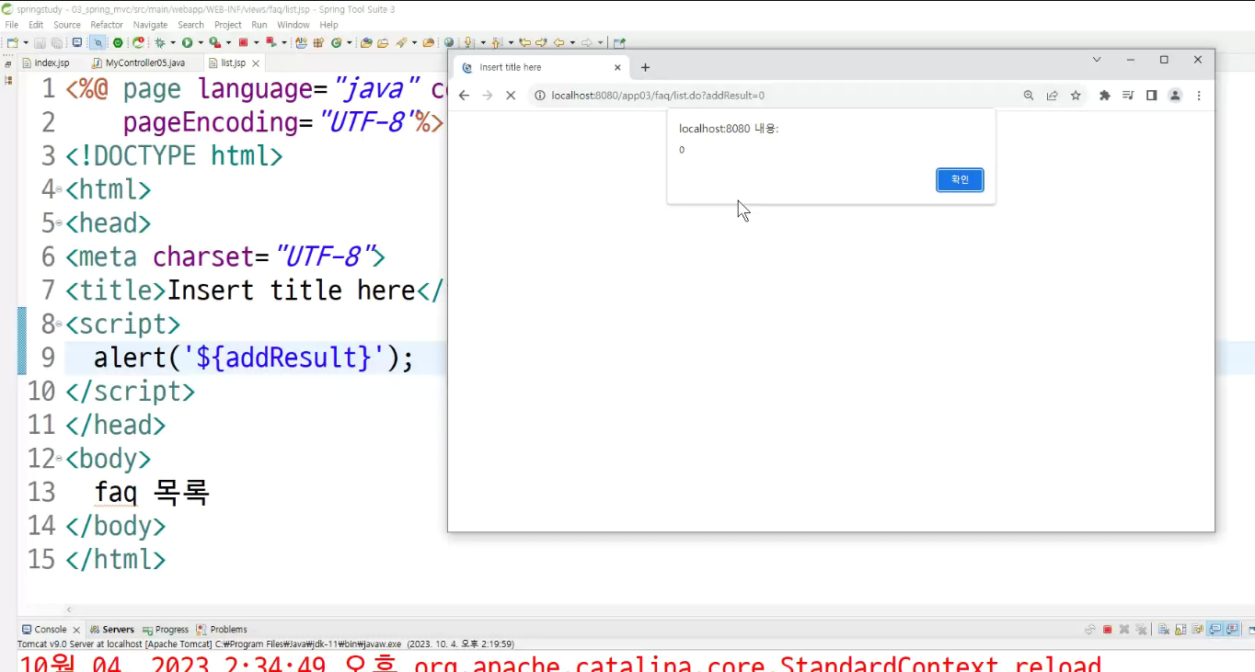
Task: Switch to the MyController05.java editor tab
Action: [x=144, y=63]
